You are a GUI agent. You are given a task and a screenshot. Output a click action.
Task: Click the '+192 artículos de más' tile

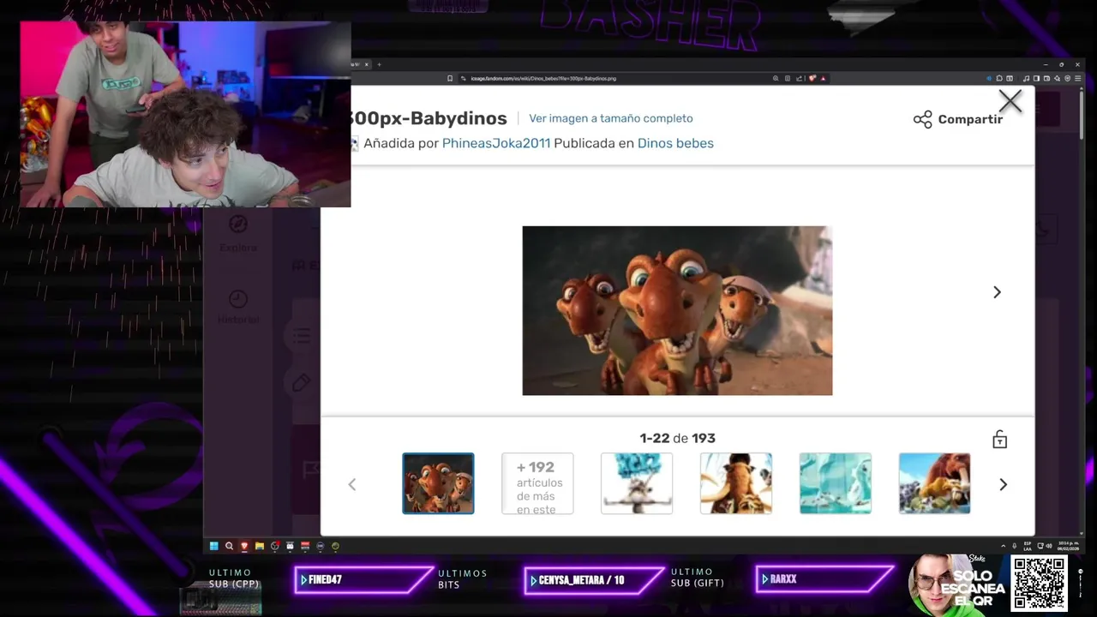(537, 483)
